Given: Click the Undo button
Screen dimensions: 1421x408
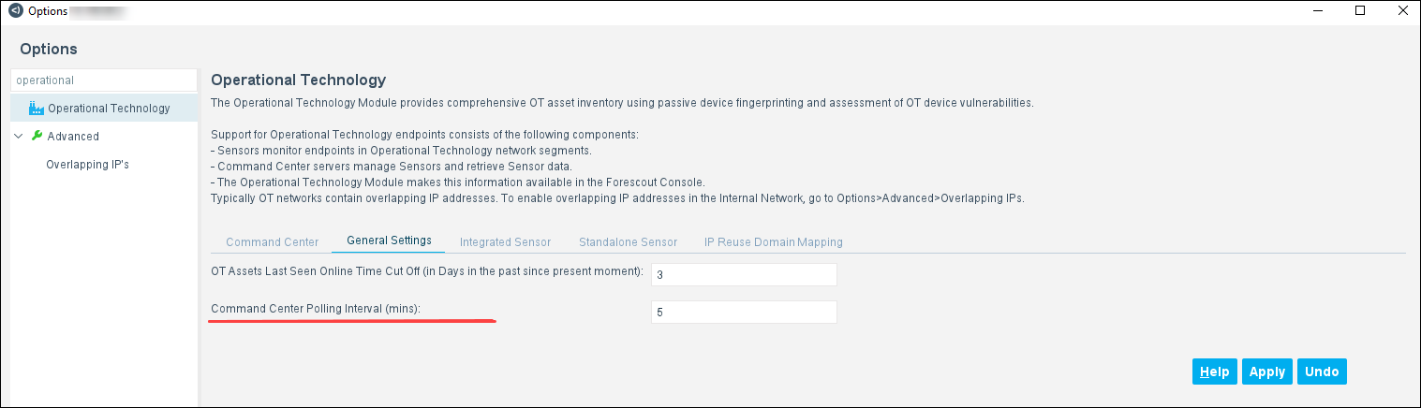Looking at the screenshot, I should point(1322,372).
